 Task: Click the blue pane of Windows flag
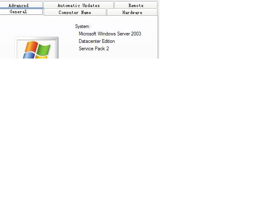point(29,56)
